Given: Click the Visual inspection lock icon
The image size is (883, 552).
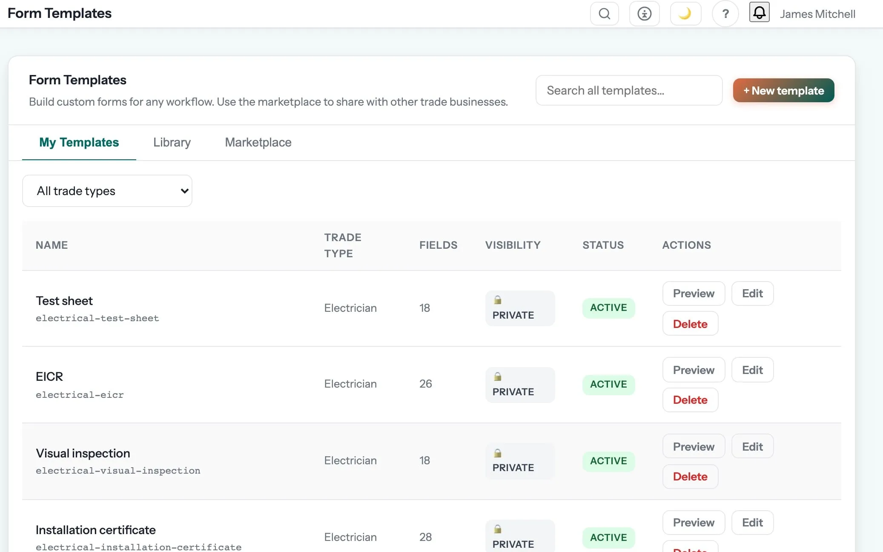Looking at the screenshot, I should click(x=497, y=453).
